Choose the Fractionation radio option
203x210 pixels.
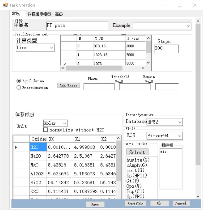pyautogui.click(x=19, y=88)
